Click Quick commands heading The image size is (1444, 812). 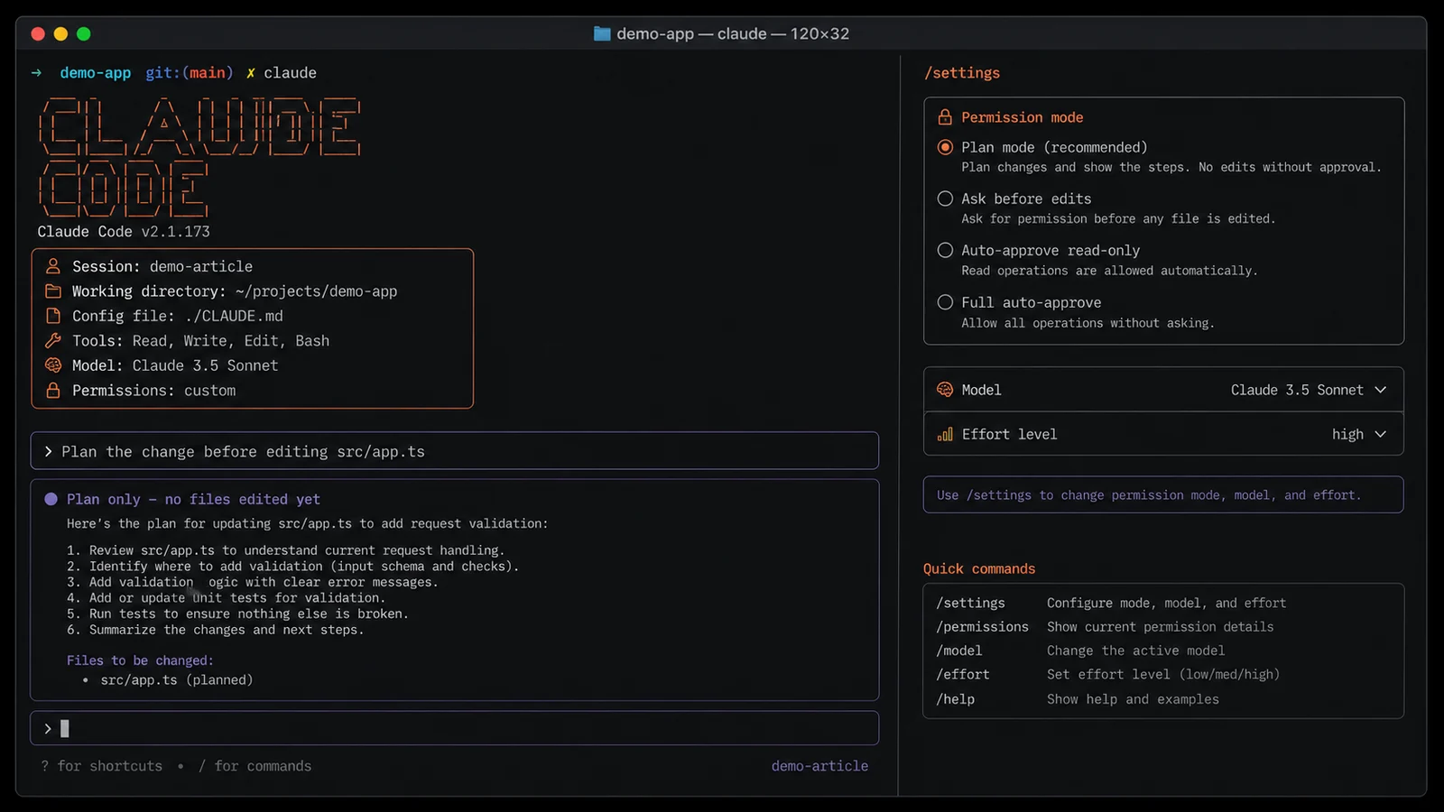[979, 568]
